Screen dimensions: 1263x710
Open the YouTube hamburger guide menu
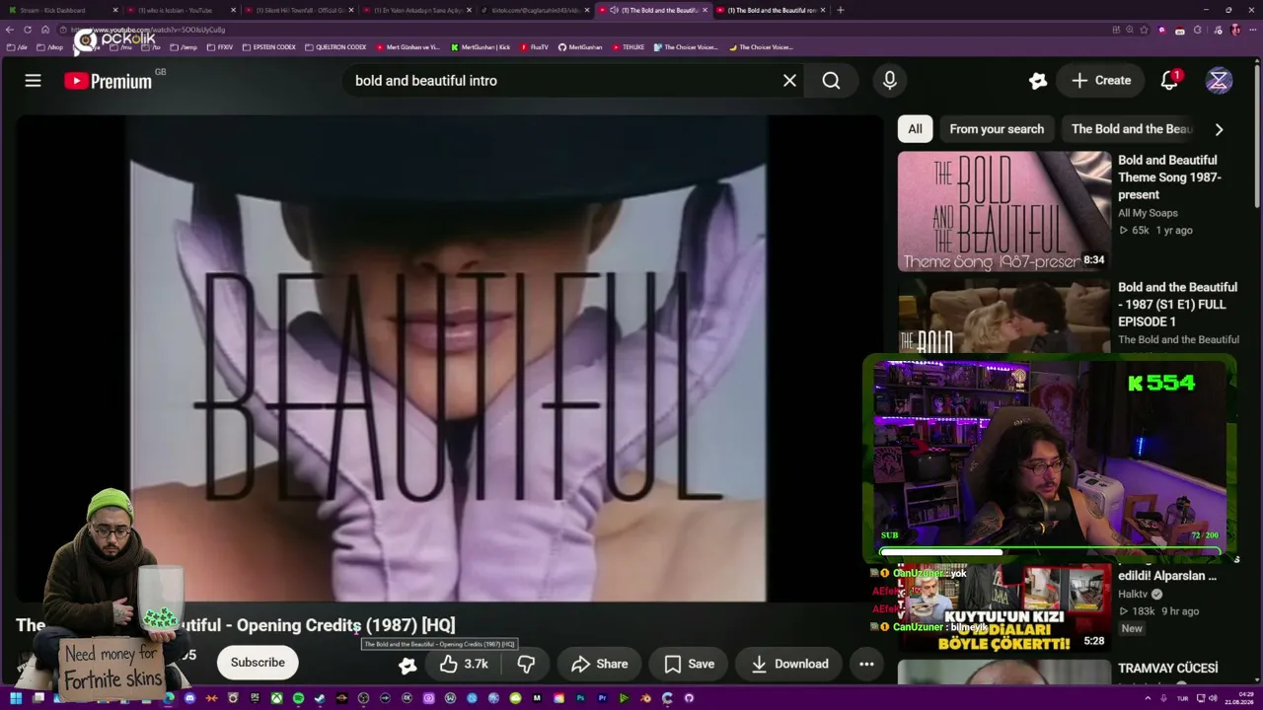click(x=34, y=81)
